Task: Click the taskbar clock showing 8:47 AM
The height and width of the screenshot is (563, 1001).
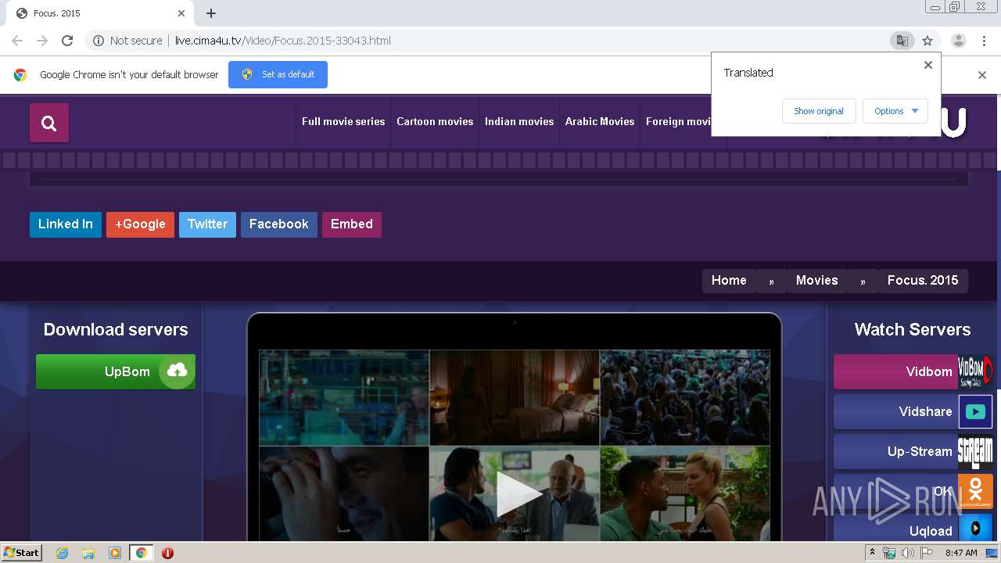Action: click(961, 553)
